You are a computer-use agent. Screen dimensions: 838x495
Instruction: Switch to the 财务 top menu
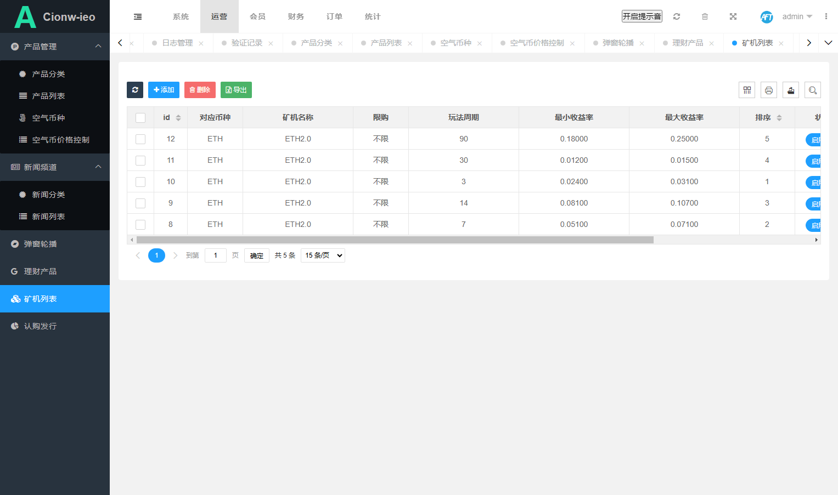click(296, 16)
